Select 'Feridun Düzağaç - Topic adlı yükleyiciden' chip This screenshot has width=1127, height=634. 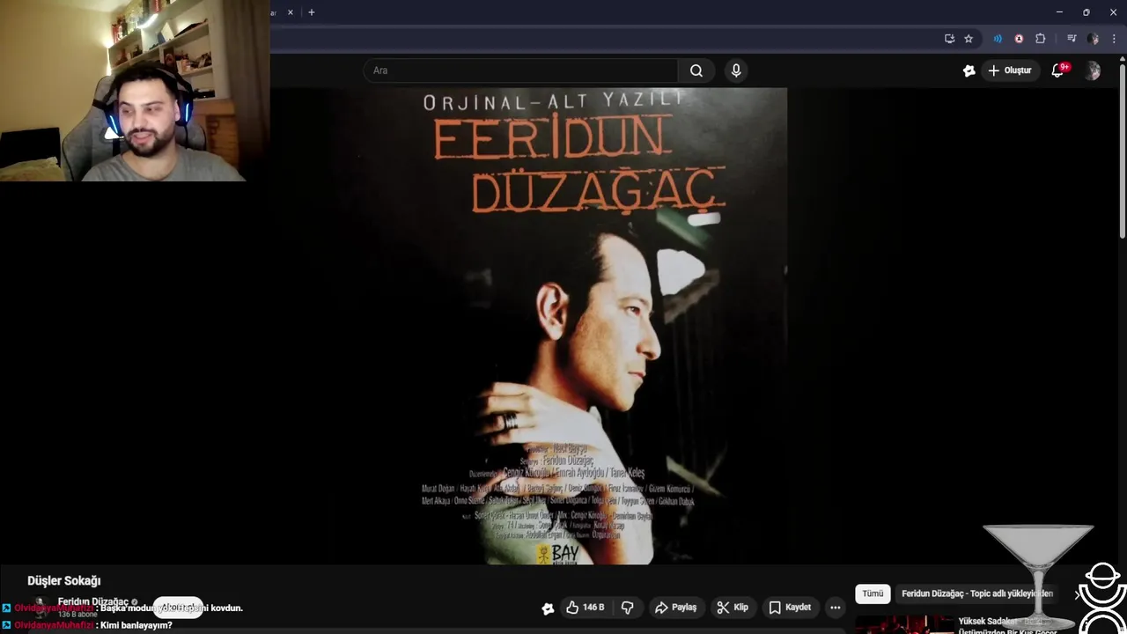(x=977, y=593)
